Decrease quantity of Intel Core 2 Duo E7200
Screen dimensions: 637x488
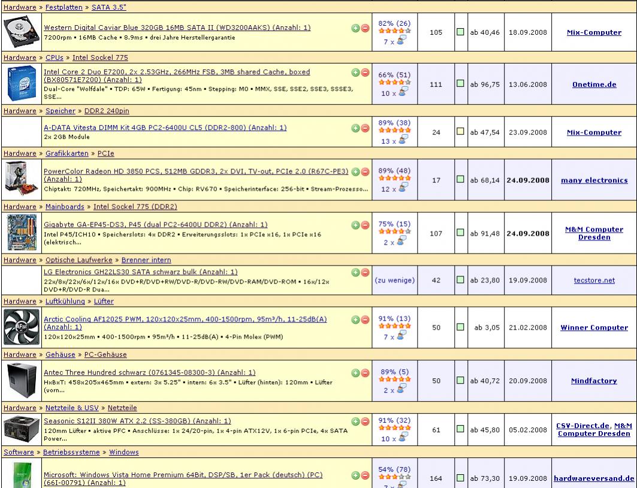click(x=365, y=73)
